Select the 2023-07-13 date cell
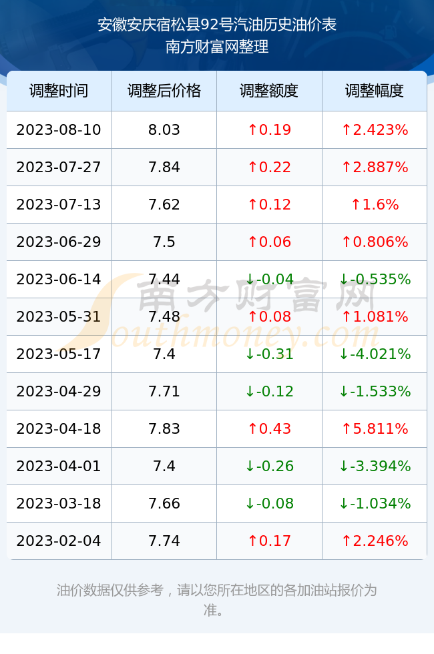 59,204
